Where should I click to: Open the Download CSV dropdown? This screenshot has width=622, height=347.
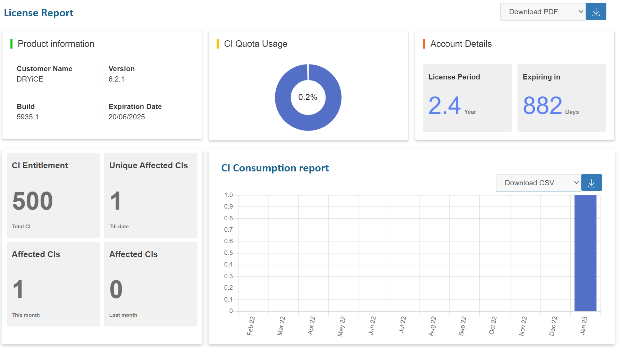[x=538, y=183]
